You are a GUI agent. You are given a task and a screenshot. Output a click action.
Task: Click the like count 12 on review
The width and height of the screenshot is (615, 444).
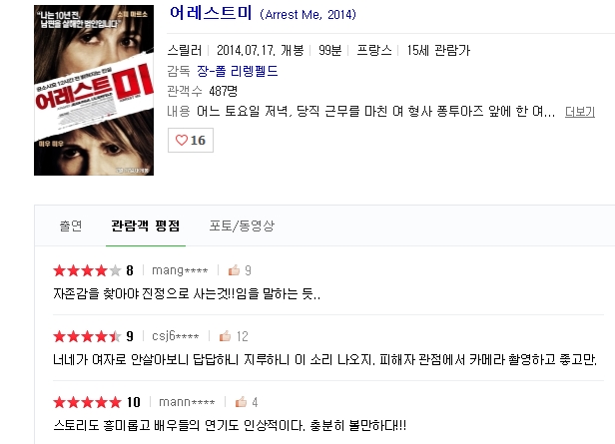coord(243,336)
